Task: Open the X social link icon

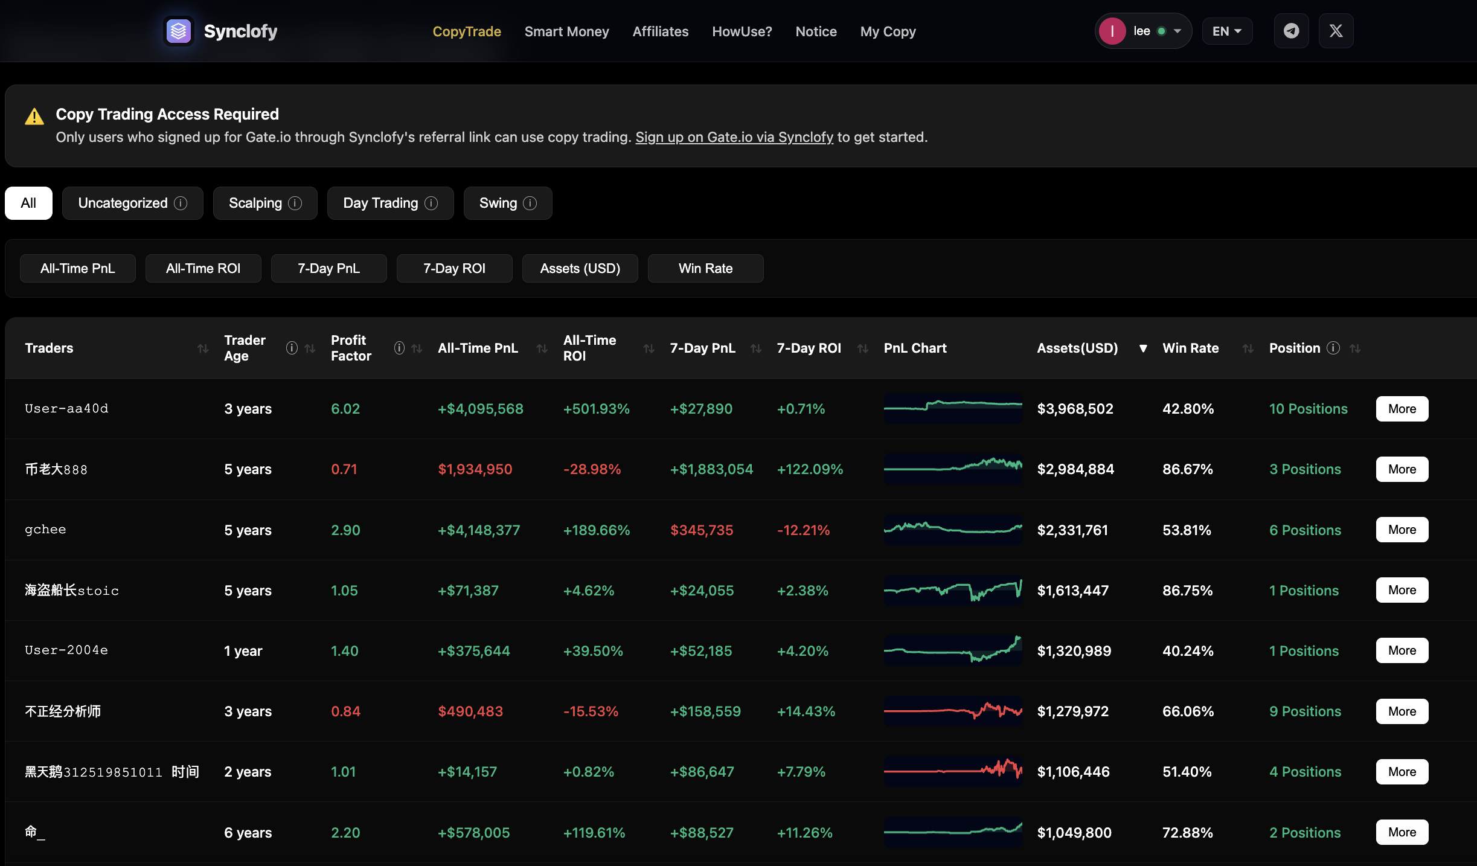Action: tap(1336, 31)
